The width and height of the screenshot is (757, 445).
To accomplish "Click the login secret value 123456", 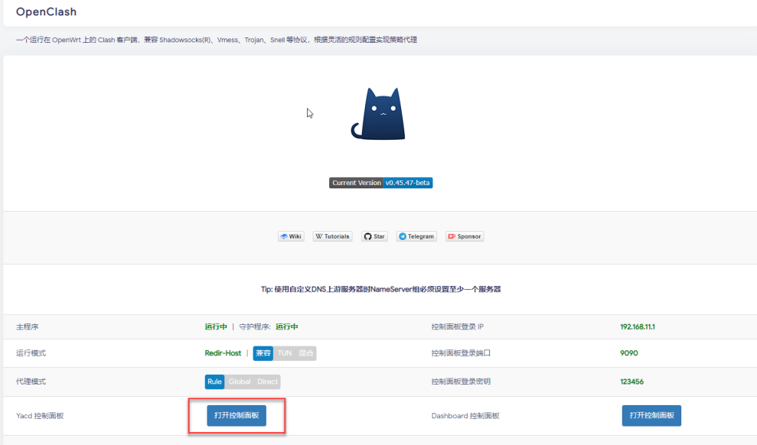I will tap(631, 382).
